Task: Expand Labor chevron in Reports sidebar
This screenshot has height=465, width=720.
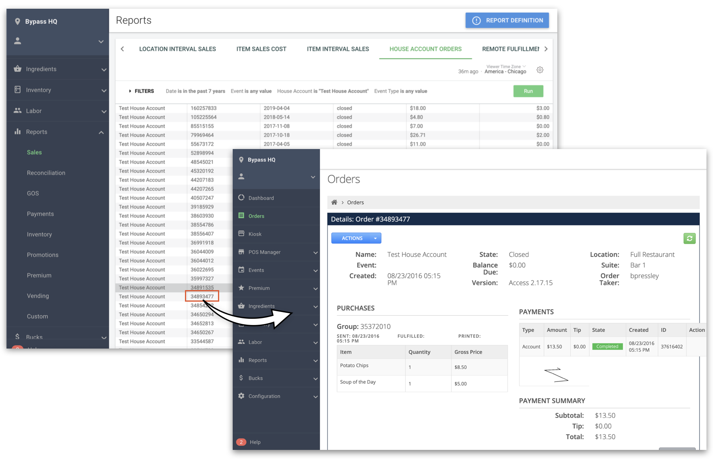Action: [x=104, y=112]
